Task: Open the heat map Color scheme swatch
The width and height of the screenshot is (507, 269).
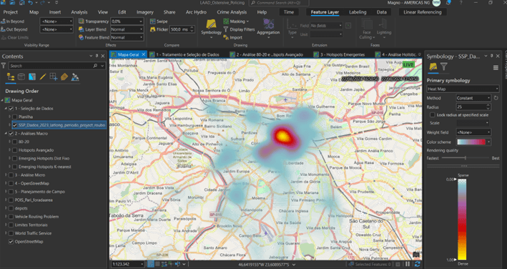Action: click(473, 142)
